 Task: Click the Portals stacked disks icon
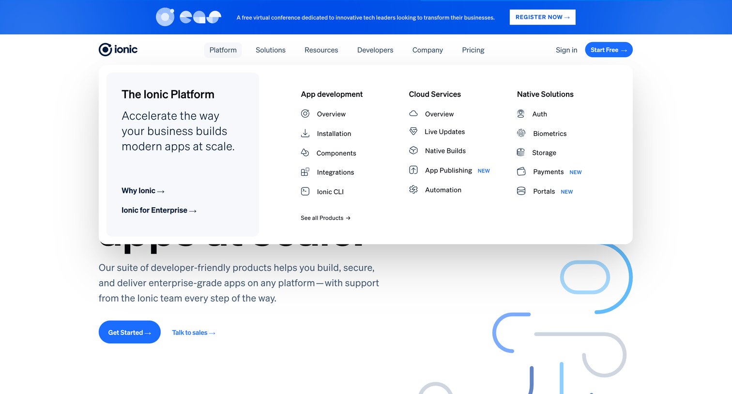pos(521,191)
